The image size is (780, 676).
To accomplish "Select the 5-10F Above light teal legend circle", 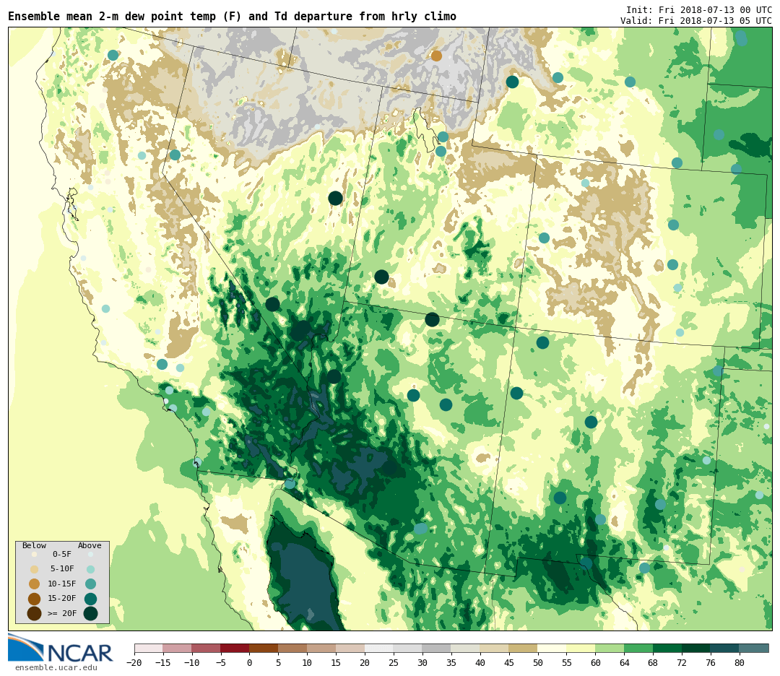I will pos(90,569).
